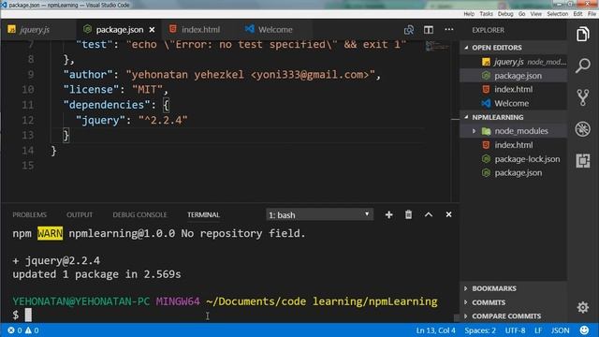
Task: Click the "dependencies" key on line 11
Action: click(107, 105)
